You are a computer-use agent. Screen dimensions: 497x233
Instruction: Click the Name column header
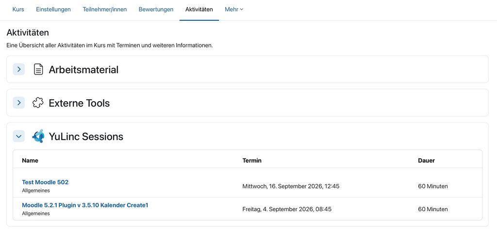tap(30, 161)
